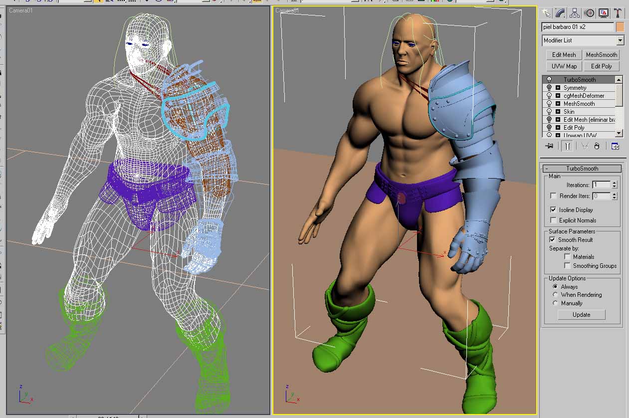Image resolution: width=629 pixels, height=418 pixels.
Task: Expand the Symmetry modifier entry
Action: click(x=558, y=88)
